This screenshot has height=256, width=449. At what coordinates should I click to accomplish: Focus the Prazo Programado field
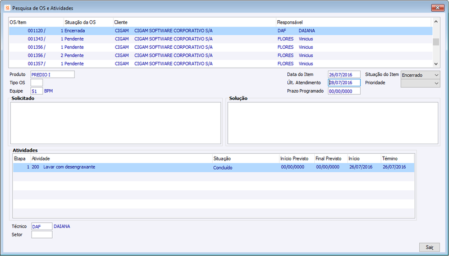(x=344, y=91)
